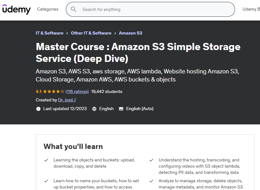Click breadcrumb chevron before 'Amazon S3'
This screenshot has height=190, width=260.
pyautogui.click(x=115, y=33)
